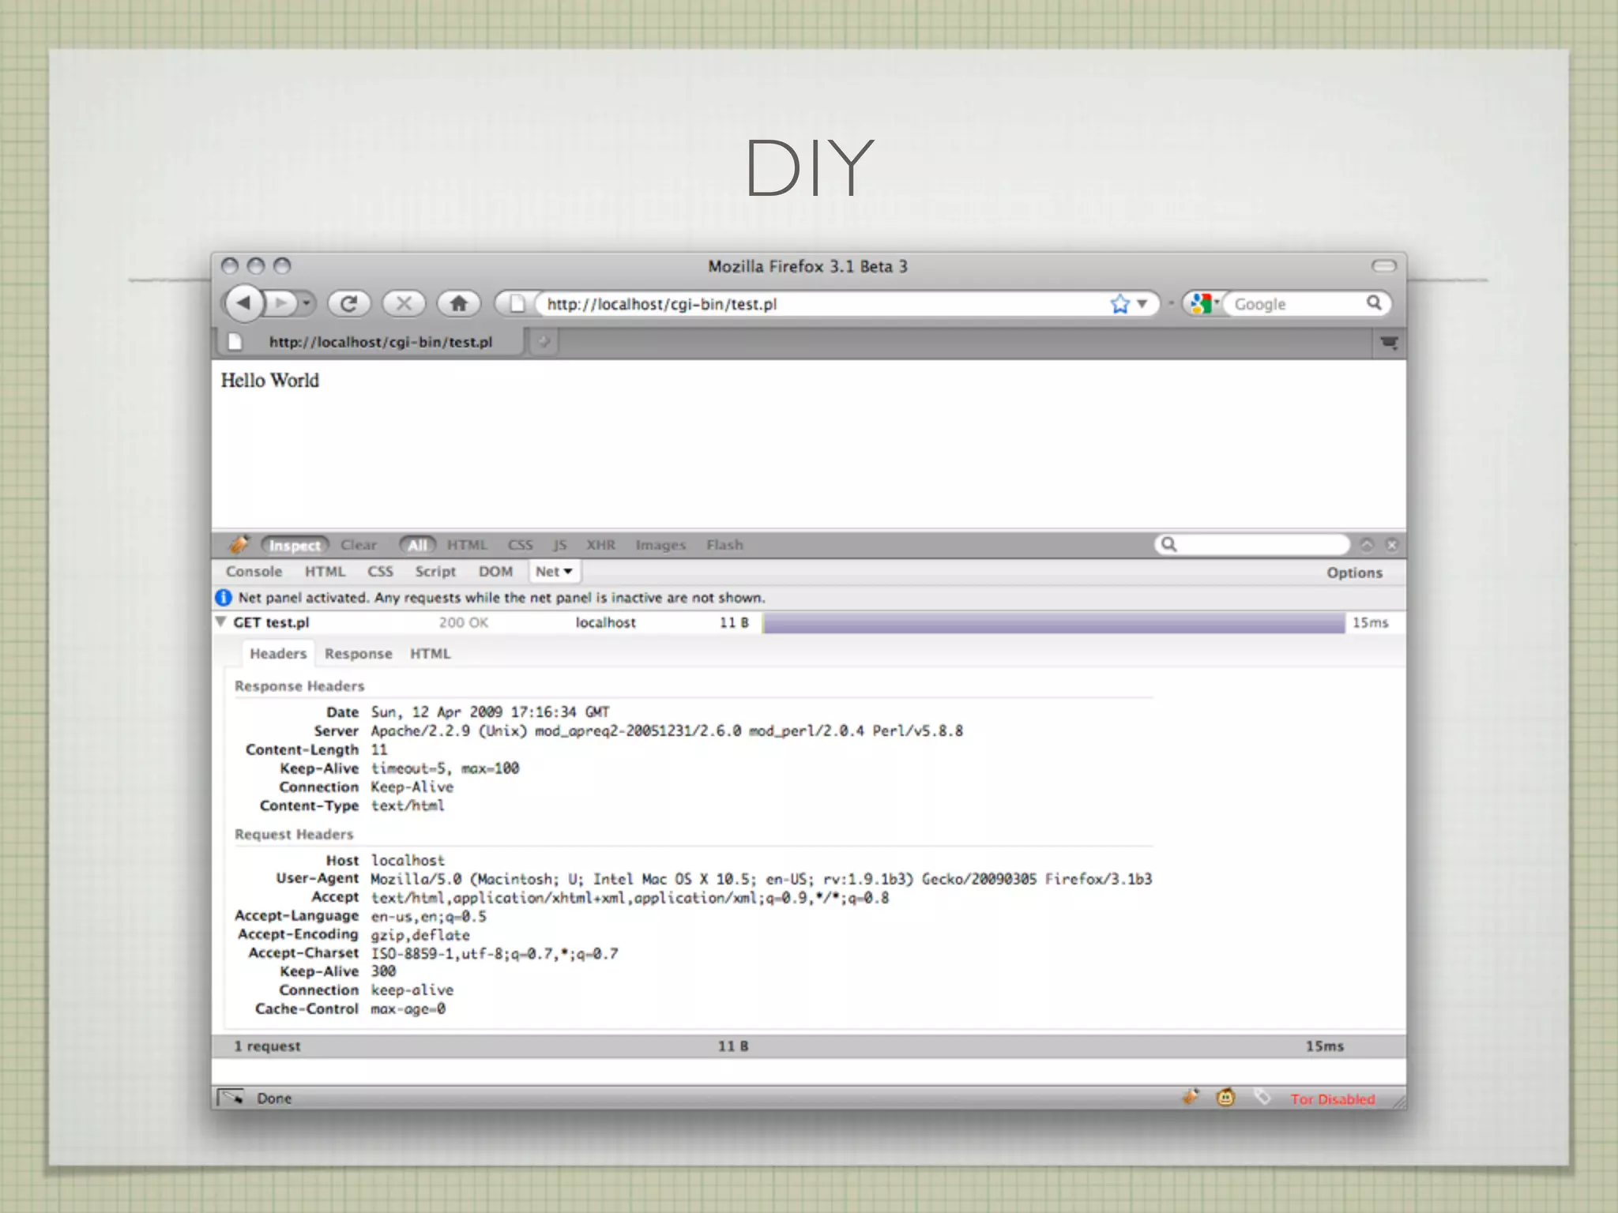Viewport: 1618px width, 1213px height.
Task: Click the purple timeline bar for test.pl
Action: pyautogui.click(x=1054, y=623)
